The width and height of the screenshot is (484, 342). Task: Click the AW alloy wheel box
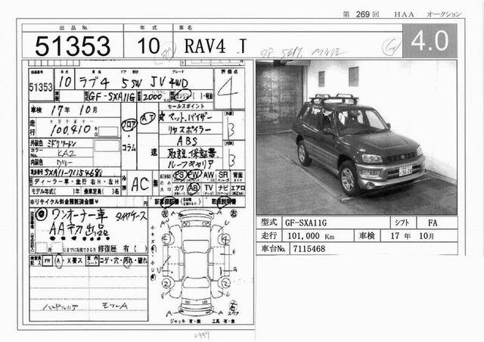pyautogui.click(x=209, y=173)
